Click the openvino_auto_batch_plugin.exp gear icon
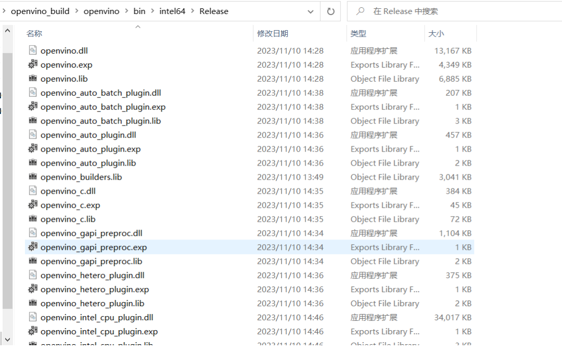Viewport: 562px width, 352px height. tap(33, 106)
